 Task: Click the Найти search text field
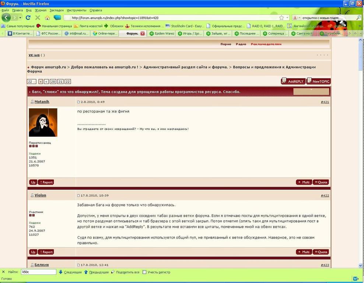click(x=38, y=272)
